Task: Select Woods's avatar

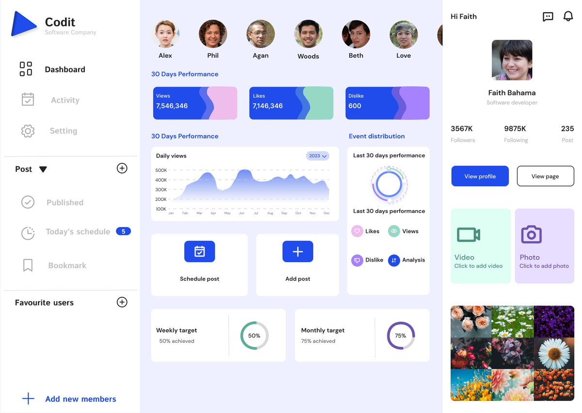Action: pyautogui.click(x=308, y=34)
